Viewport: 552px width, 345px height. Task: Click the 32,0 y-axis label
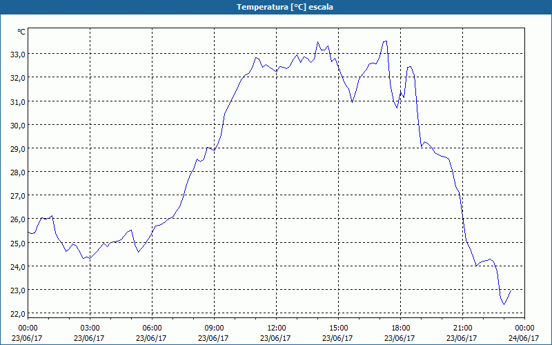[17, 78]
